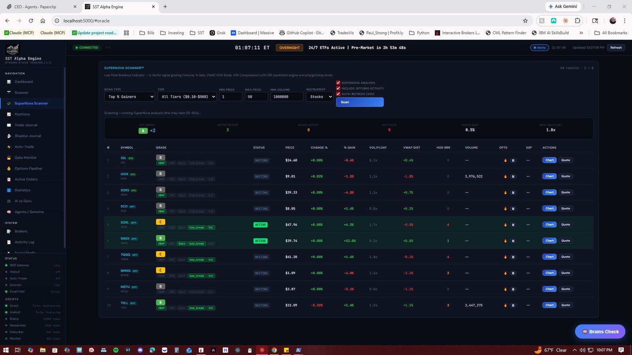This screenshot has height=355, width=632.
Task: Click the sidebar navigation scrollbar
Action: pos(64,158)
